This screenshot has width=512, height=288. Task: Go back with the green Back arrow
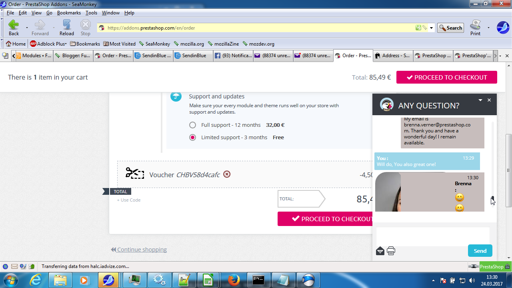(14, 28)
